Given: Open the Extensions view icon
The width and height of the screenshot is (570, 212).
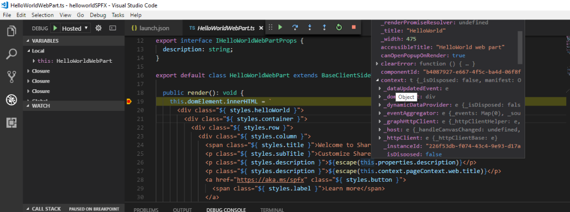Looking at the screenshot, I should 12,123.
